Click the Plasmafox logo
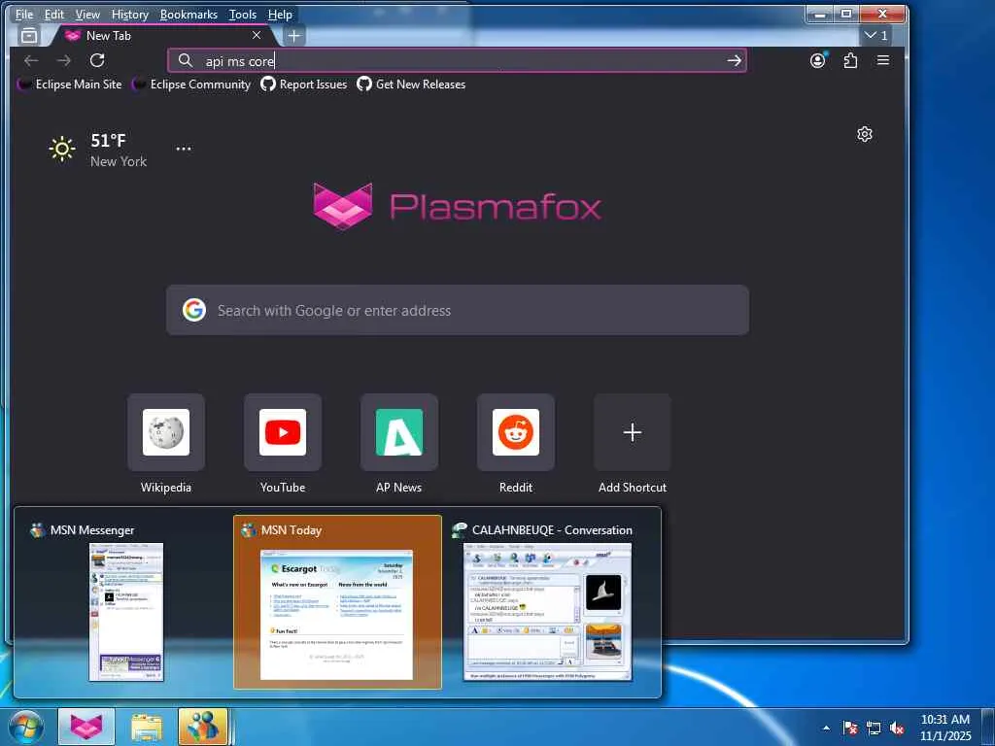 (x=457, y=206)
